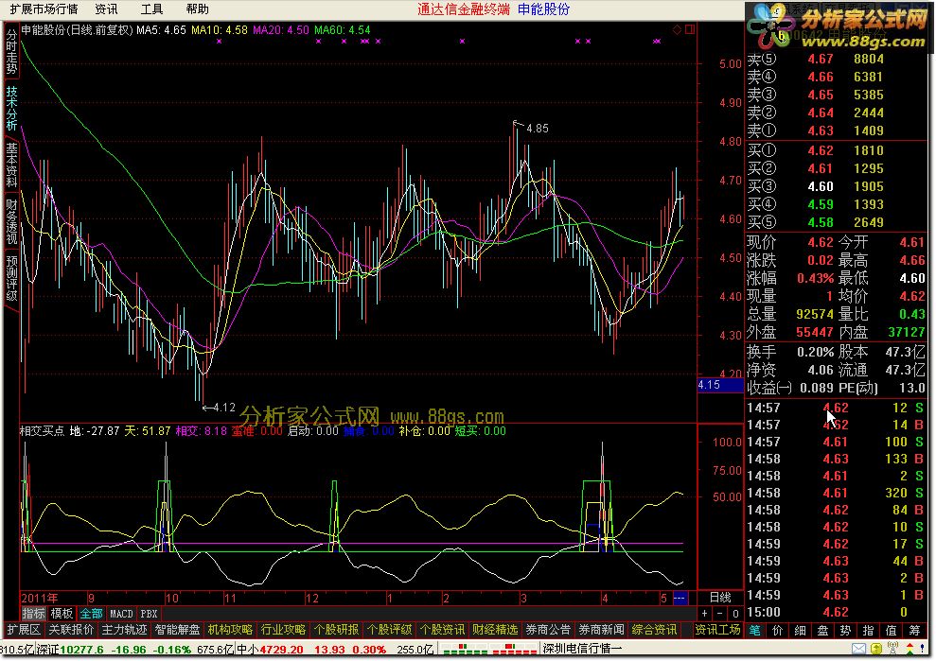
Task: Click the blue dashed box ending the timeline
Action: click(680, 598)
